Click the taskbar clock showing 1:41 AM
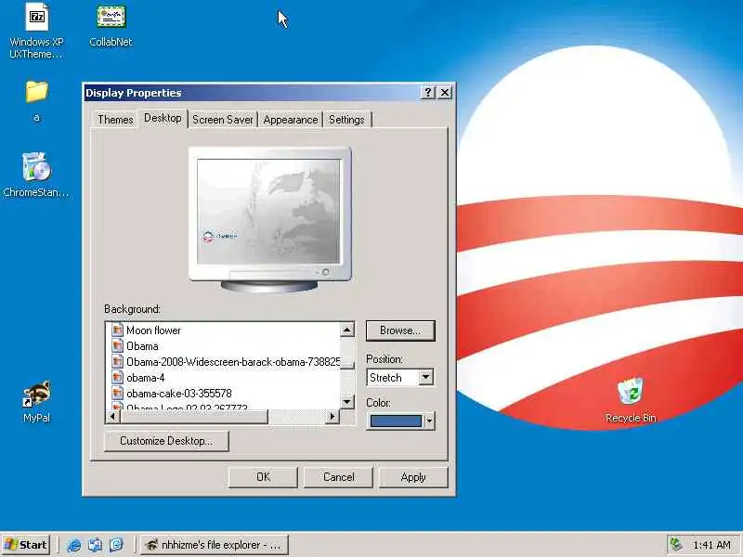This screenshot has width=743, height=557. click(711, 545)
